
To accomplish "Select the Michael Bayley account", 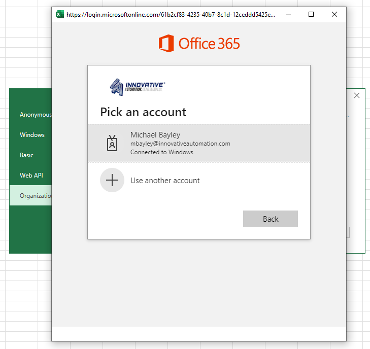I will click(198, 143).
